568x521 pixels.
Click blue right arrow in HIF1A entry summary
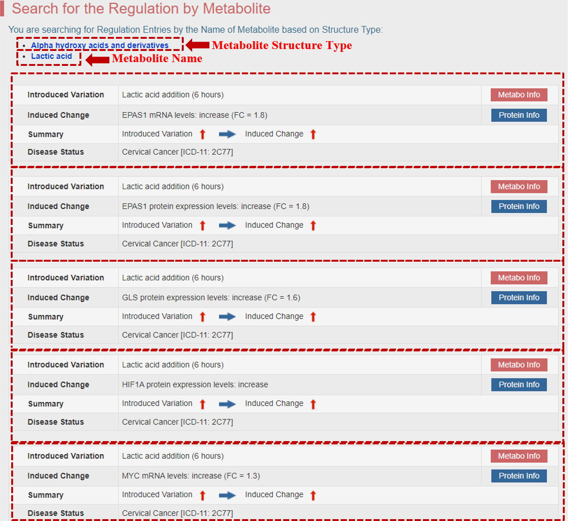tap(227, 404)
